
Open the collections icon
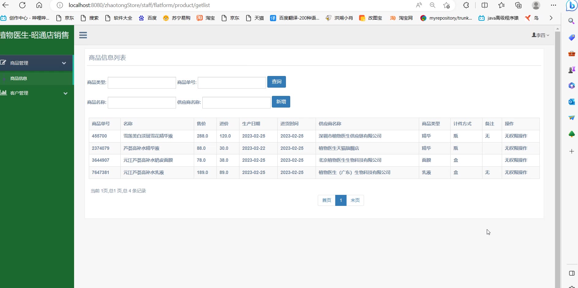coord(518,5)
